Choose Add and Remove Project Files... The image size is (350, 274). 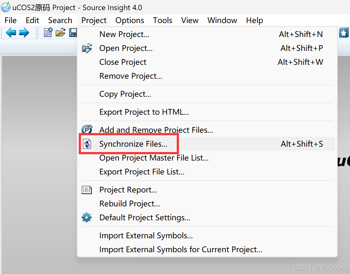coord(207,130)
